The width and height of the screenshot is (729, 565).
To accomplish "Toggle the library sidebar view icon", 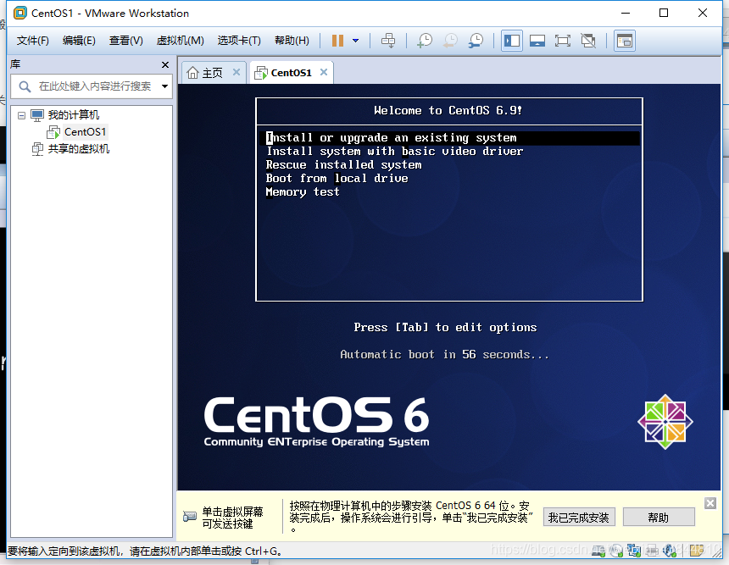I will point(512,41).
